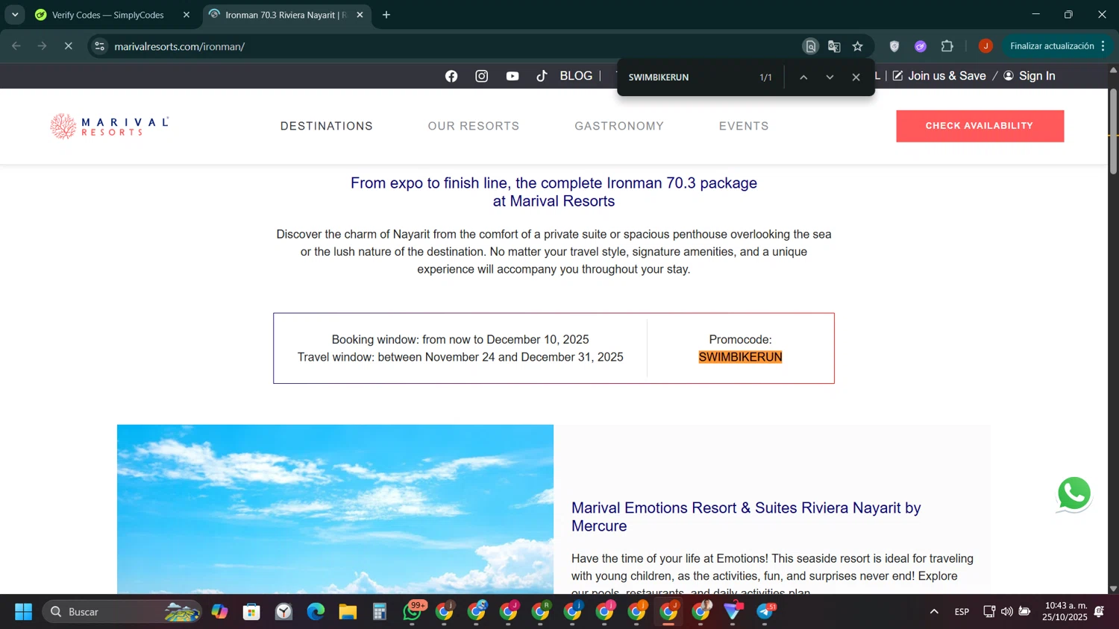Open the Marival Facebook page icon
The image size is (1119, 629).
(451, 76)
